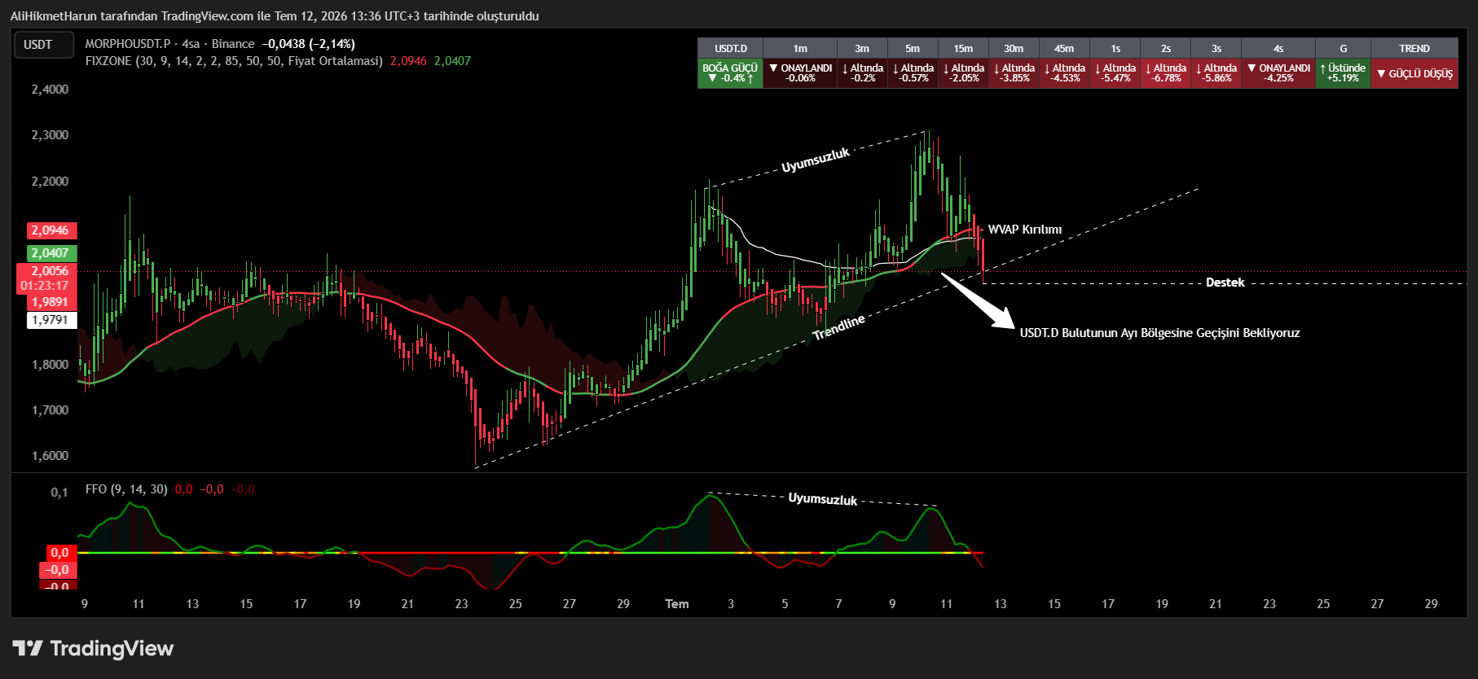1478x679 pixels.
Task: Click the 0,1 FFO scale label
Action: tap(59, 493)
